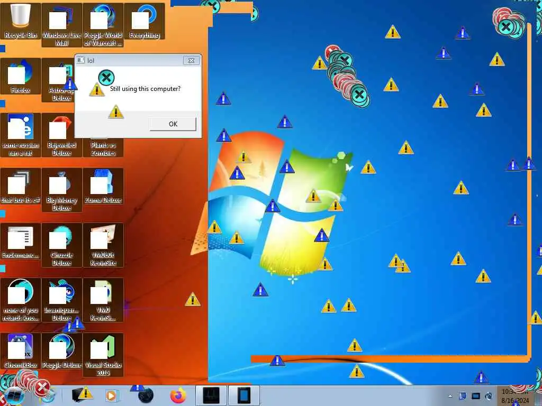
Task: Open the Recycle Bin desktop icon
Action: 21,21
